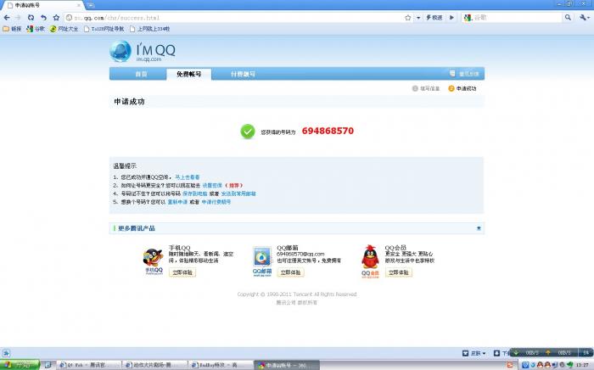The width and height of the screenshot is (594, 370).
Task: Open the dropdown arrow next to the address bar star
Action: pyautogui.click(x=418, y=18)
